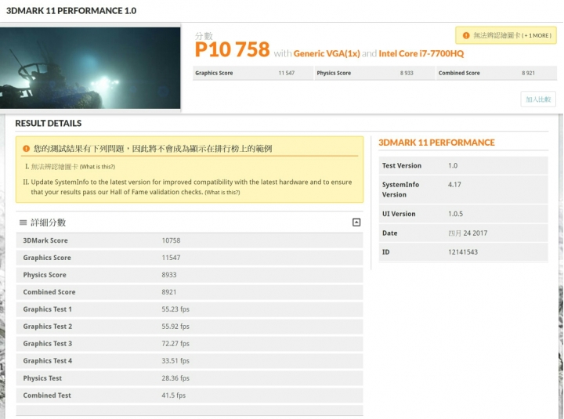Click the 無法辨認繪圖卡 issue link in list
The height and width of the screenshot is (419, 564).
[x=54, y=167]
